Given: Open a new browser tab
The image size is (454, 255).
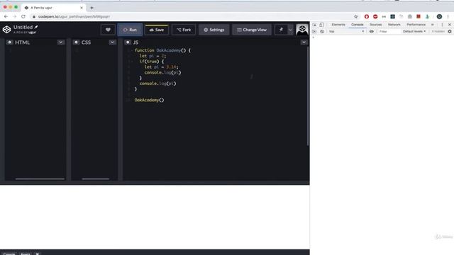Looking at the screenshot, I should click(92, 8).
